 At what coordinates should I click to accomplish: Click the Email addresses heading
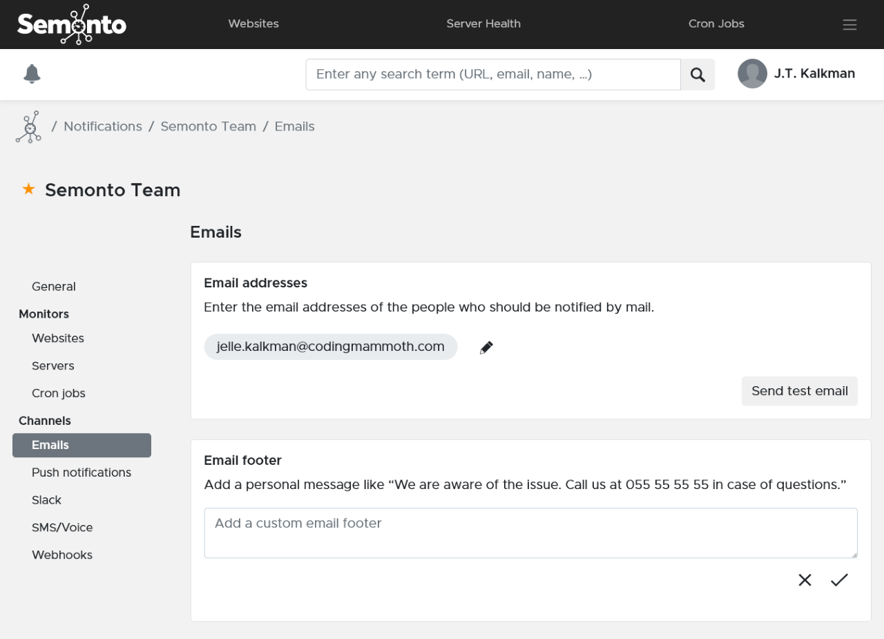pos(256,283)
